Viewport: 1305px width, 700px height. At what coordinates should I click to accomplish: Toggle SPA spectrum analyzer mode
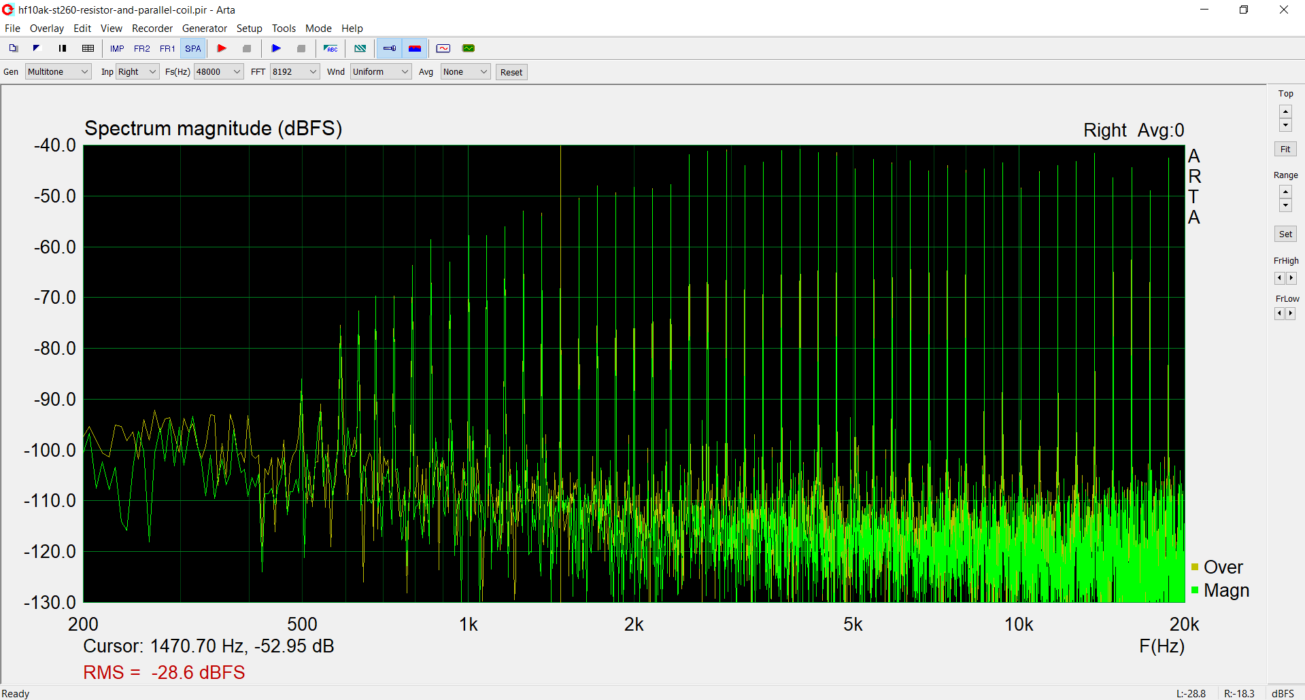tap(193, 48)
